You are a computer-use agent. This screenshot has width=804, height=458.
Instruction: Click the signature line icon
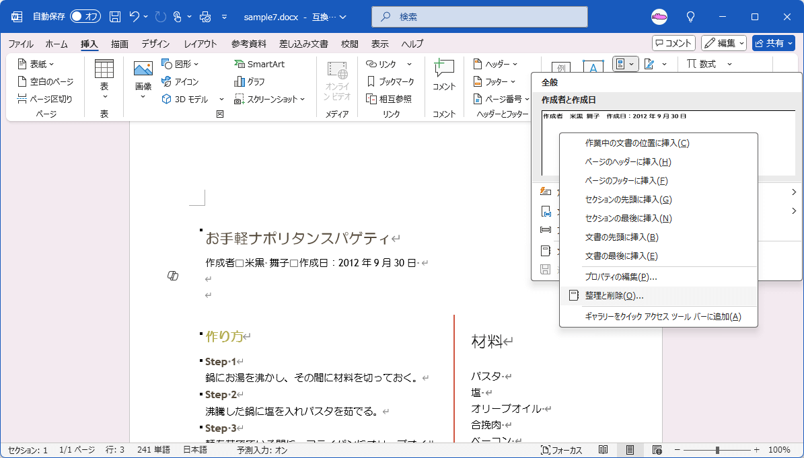pyautogui.click(x=650, y=64)
